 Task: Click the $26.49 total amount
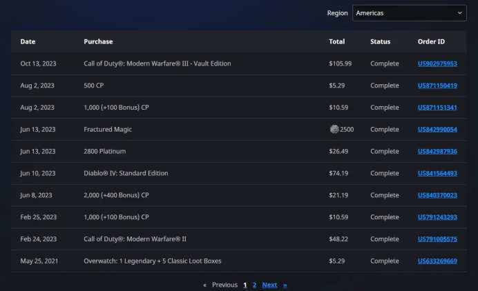pyautogui.click(x=338, y=151)
